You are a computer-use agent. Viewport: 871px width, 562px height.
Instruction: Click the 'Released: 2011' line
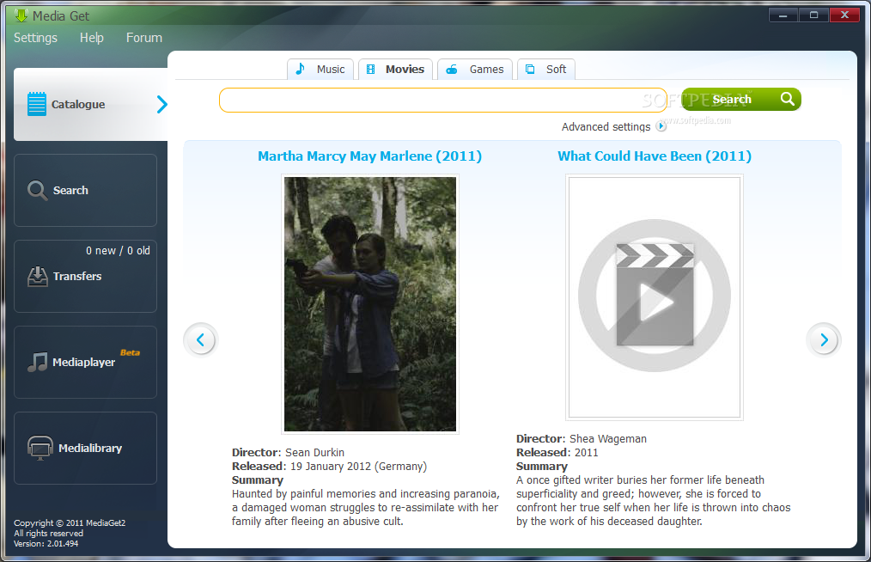coord(557,453)
